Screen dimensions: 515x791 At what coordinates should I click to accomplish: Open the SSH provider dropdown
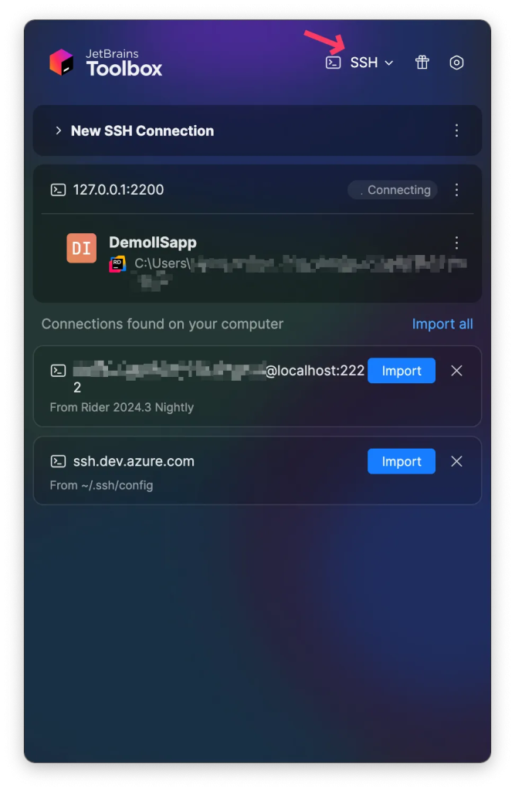click(359, 63)
